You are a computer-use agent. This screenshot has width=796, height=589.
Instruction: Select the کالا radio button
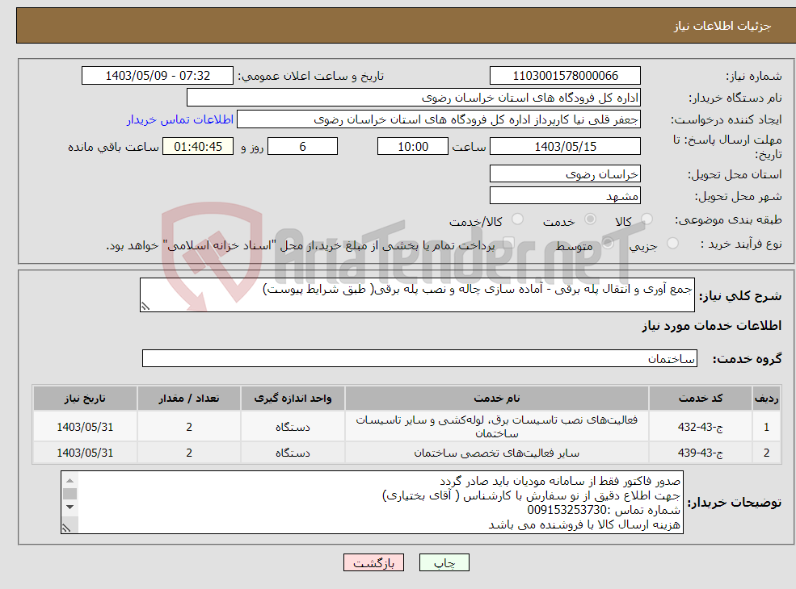click(646, 219)
